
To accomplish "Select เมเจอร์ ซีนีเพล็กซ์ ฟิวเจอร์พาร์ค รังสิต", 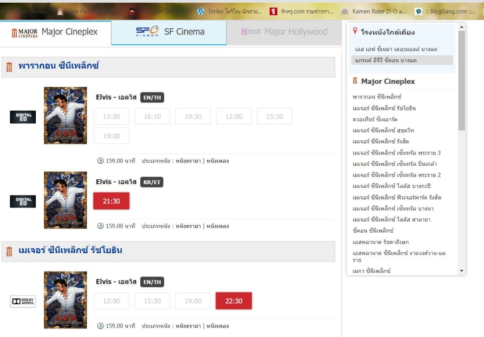I will pyautogui.click(x=397, y=197).
